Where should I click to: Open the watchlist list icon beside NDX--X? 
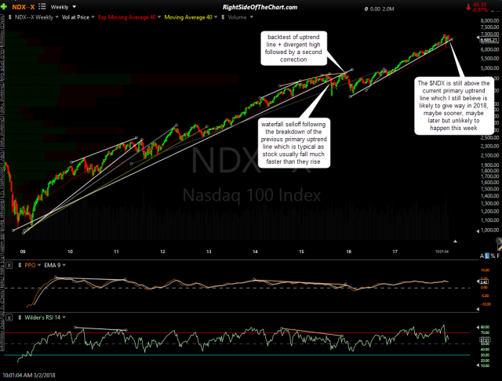pyautogui.click(x=42, y=7)
